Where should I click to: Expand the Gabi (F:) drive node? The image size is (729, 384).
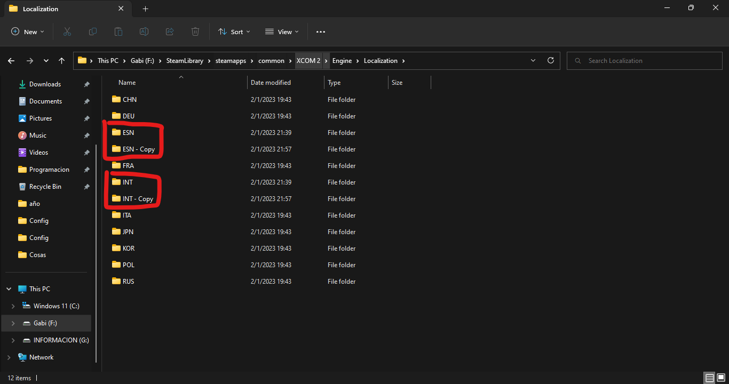pyautogui.click(x=13, y=323)
